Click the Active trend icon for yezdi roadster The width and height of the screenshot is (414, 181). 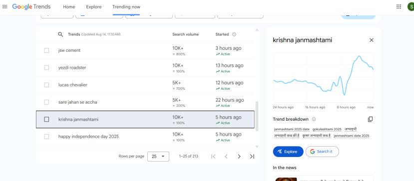click(218, 71)
